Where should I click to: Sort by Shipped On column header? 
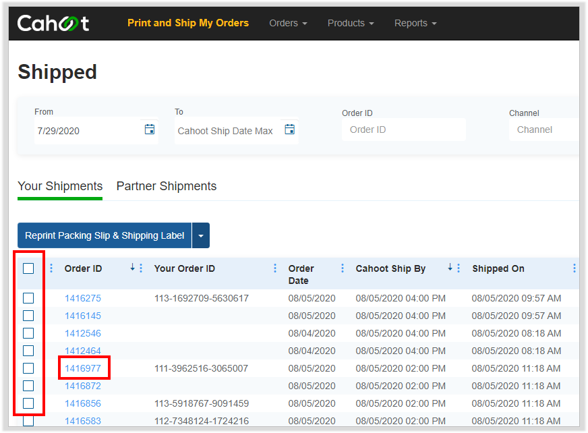(x=498, y=268)
